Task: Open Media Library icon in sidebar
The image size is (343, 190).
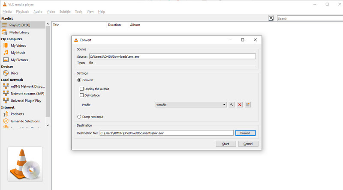Action: tap(4, 33)
